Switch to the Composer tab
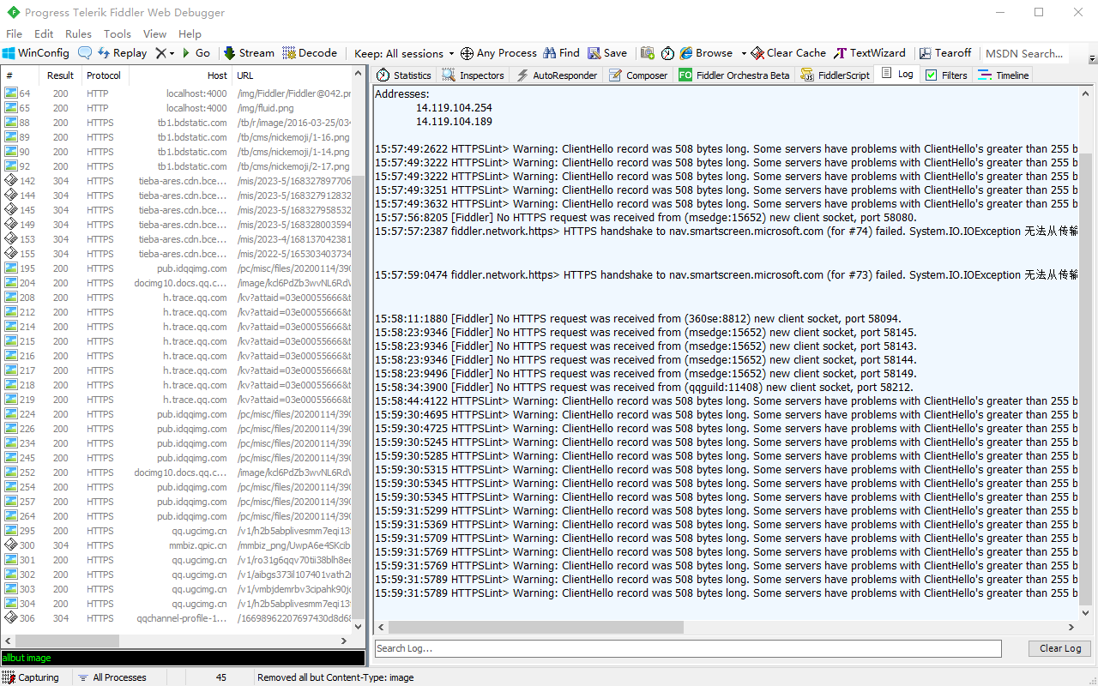Image resolution: width=1098 pixels, height=686 pixels. (638, 75)
